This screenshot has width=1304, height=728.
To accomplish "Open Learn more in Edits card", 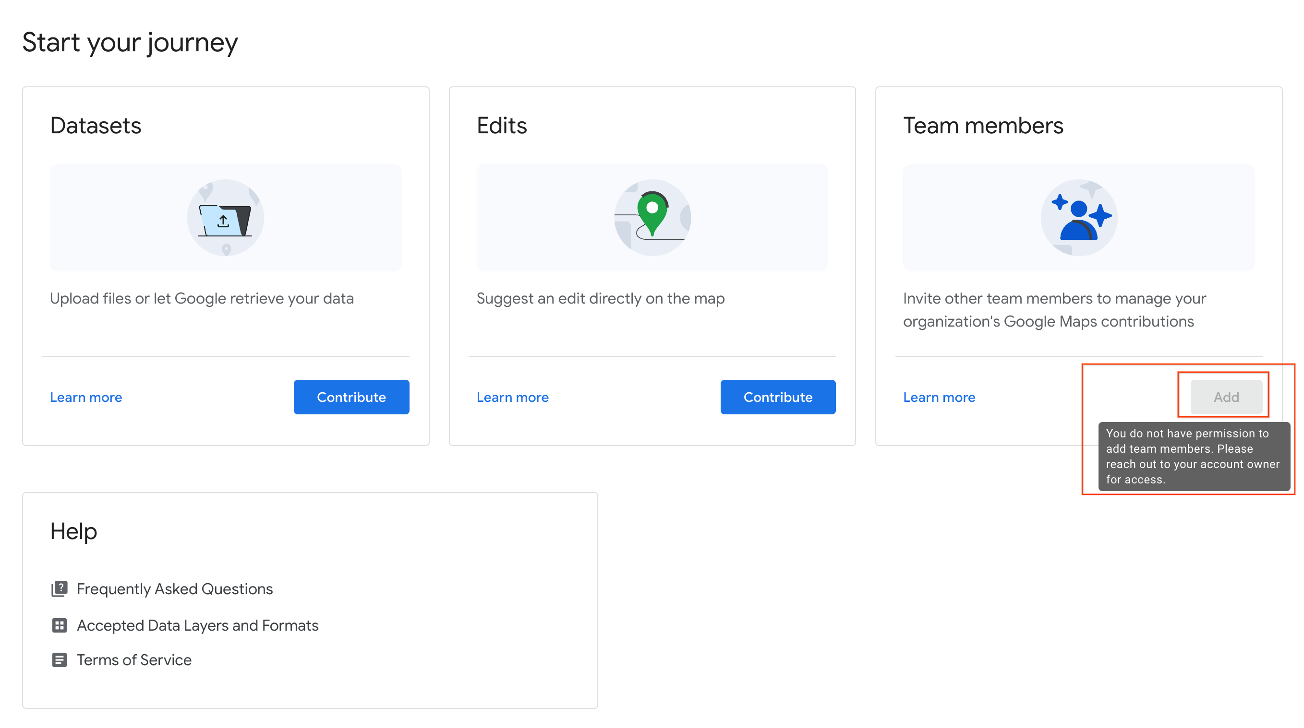I will click(x=512, y=398).
